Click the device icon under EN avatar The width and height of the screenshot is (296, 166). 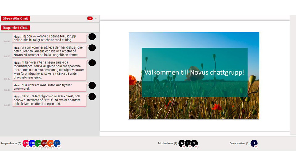[28, 147]
